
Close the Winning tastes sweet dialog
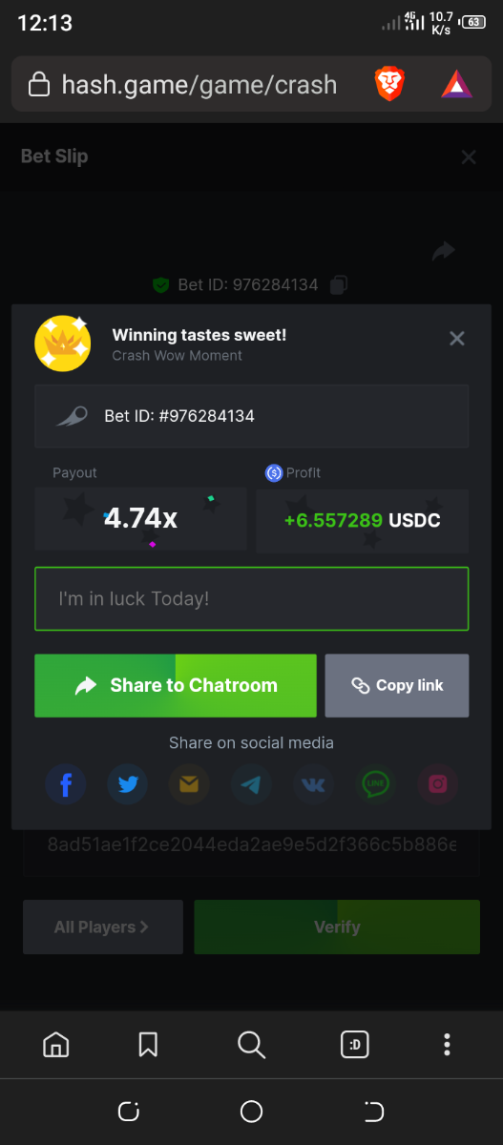457,338
